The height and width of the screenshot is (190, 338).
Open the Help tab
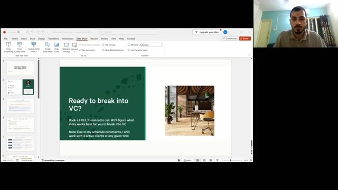tap(121, 39)
